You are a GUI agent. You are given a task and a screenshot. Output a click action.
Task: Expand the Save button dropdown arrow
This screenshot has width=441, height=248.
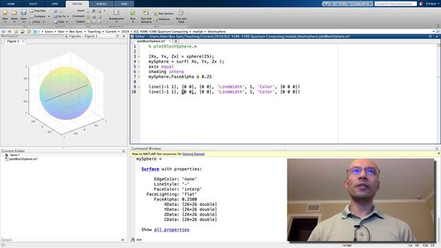pyautogui.click(x=23, y=22)
